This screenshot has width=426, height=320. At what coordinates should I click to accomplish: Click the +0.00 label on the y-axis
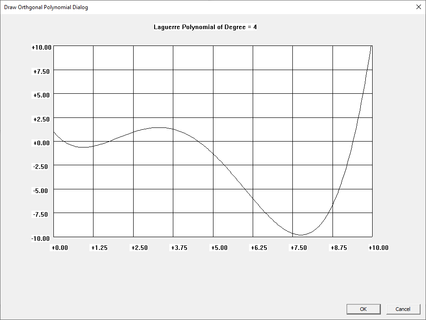(42, 142)
